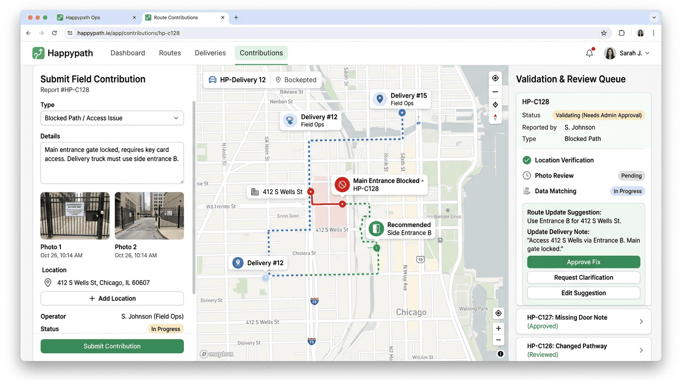Select the Contributions tab
The width and height of the screenshot is (682, 380).
[261, 53]
